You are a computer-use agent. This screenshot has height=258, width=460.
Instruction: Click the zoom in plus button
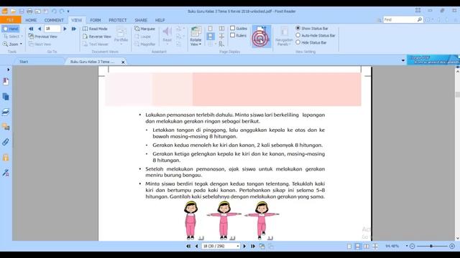point(452,247)
